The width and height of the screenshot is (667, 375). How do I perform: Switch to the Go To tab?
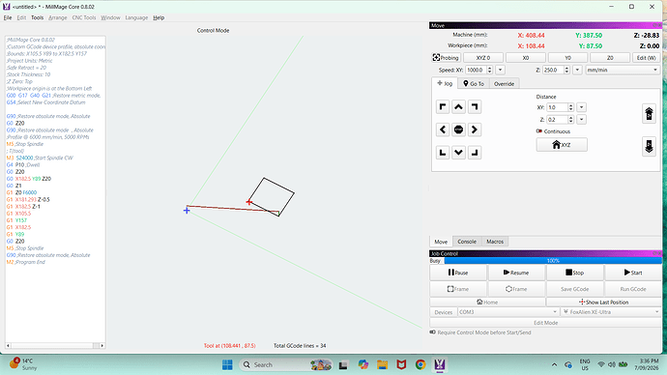[x=474, y=84]
